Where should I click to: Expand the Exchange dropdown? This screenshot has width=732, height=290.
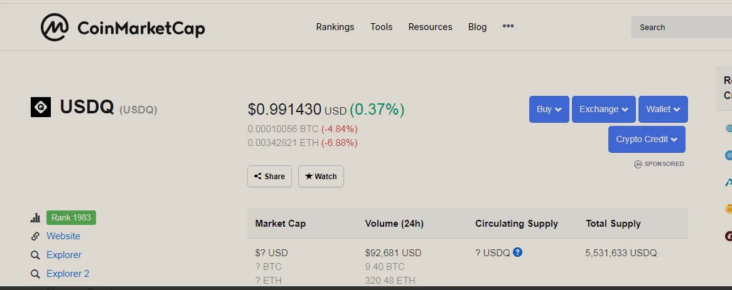(x=604, y=110)
